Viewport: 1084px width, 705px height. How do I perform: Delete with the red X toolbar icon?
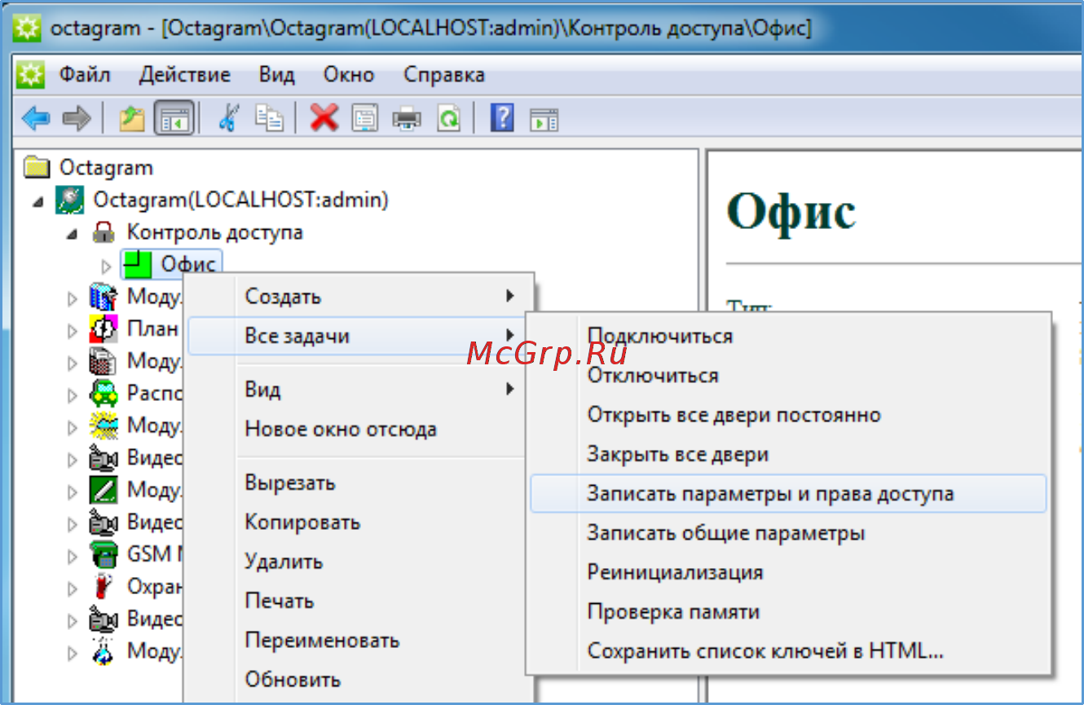(324, 119)
